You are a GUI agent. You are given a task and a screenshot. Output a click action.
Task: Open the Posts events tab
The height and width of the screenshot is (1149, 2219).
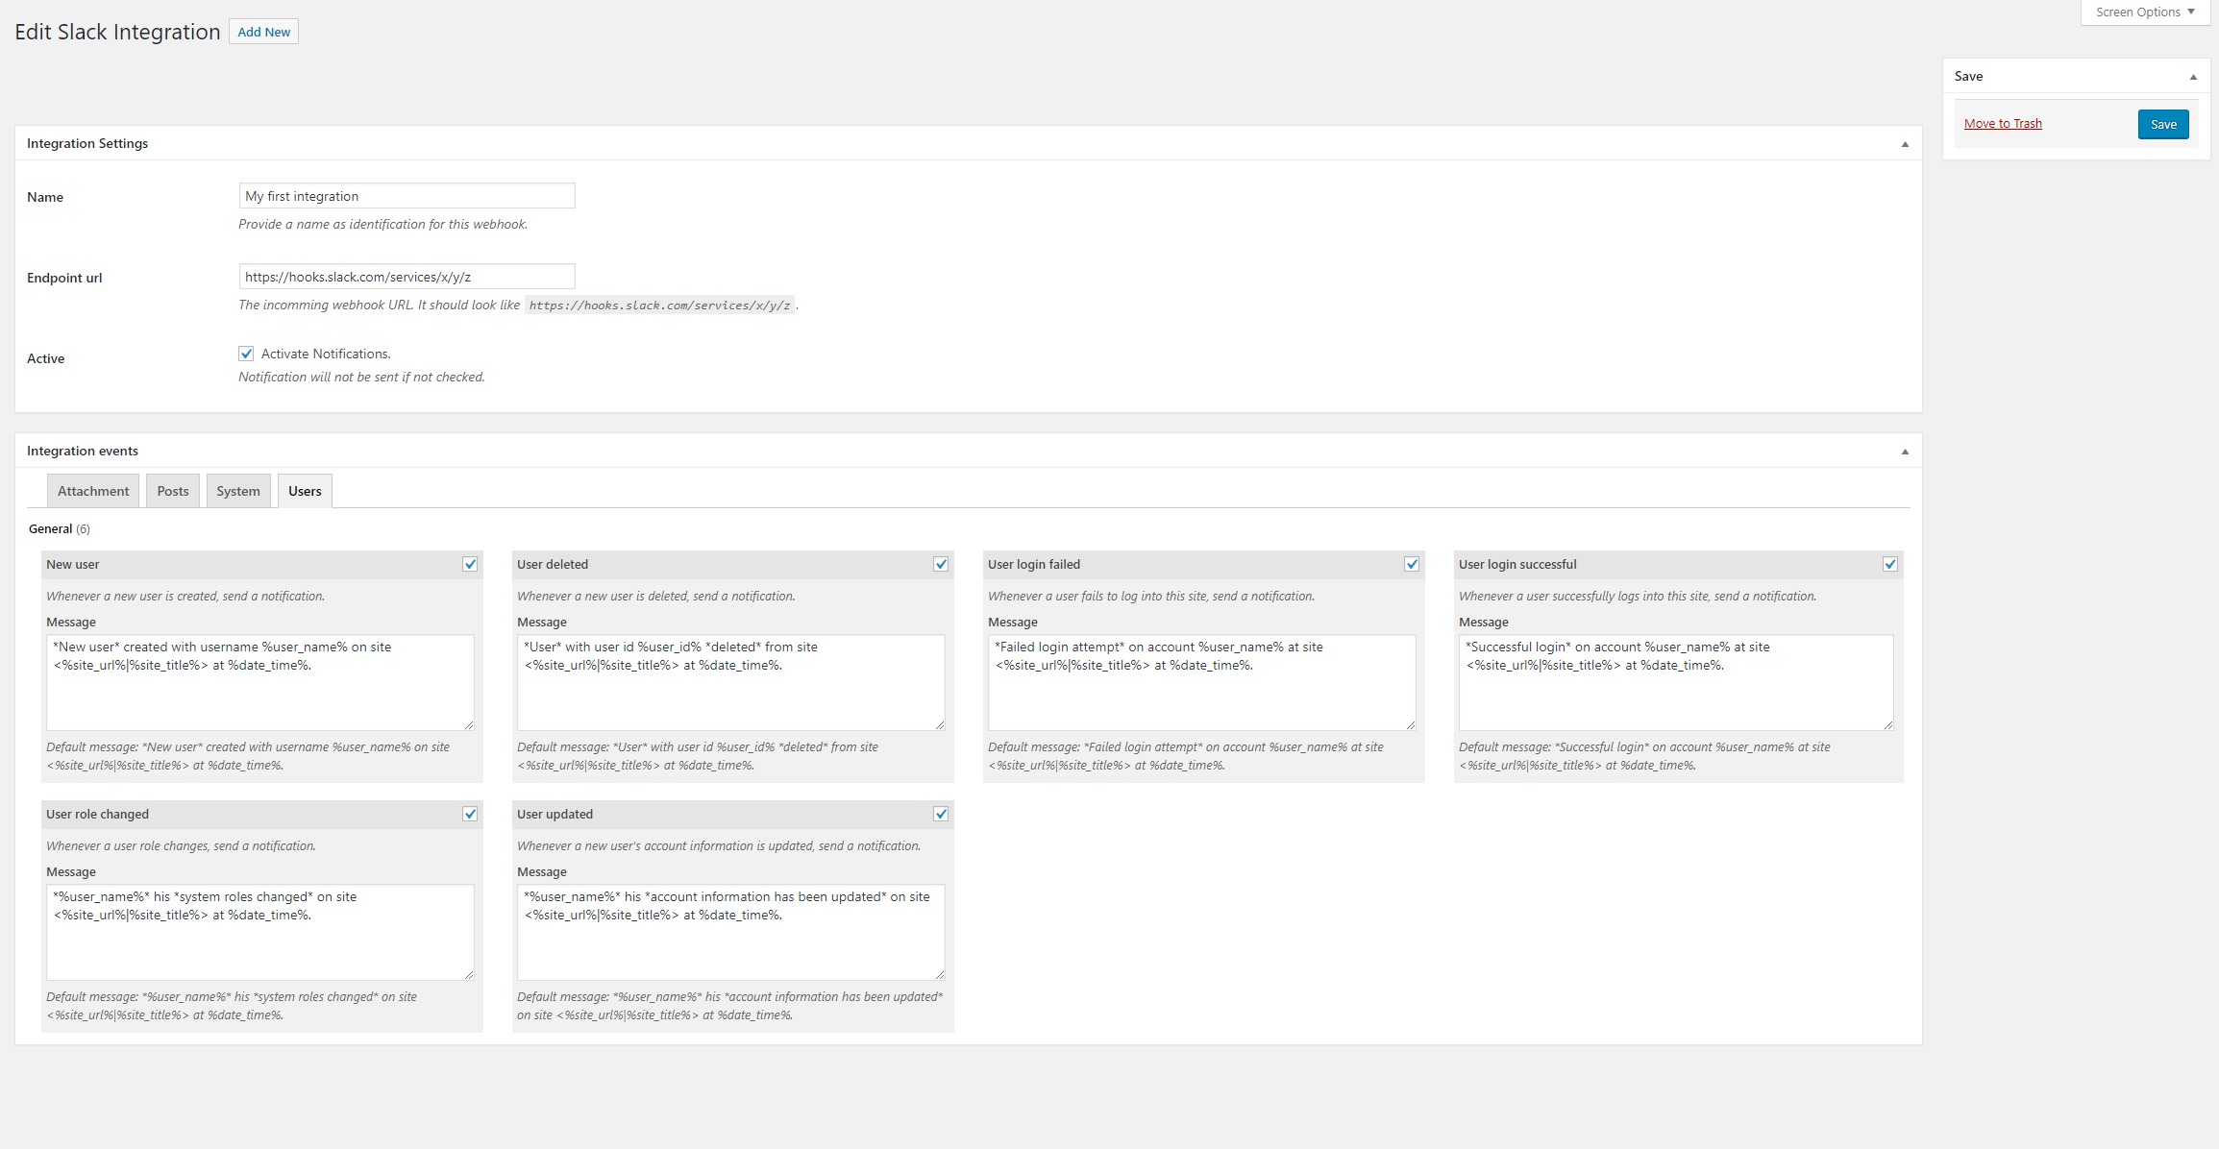coord(173,491)
